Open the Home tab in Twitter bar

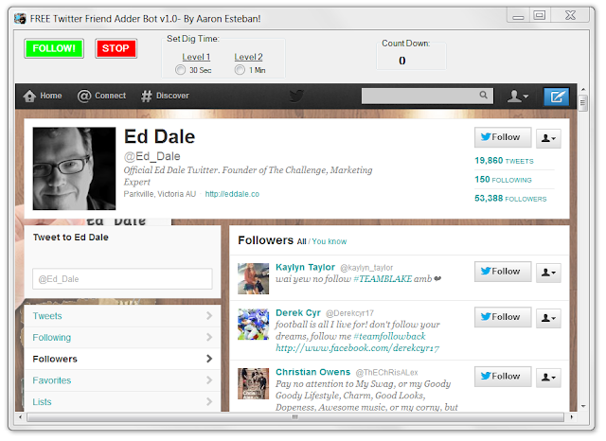pyautogui.click(x=43, y=96)
